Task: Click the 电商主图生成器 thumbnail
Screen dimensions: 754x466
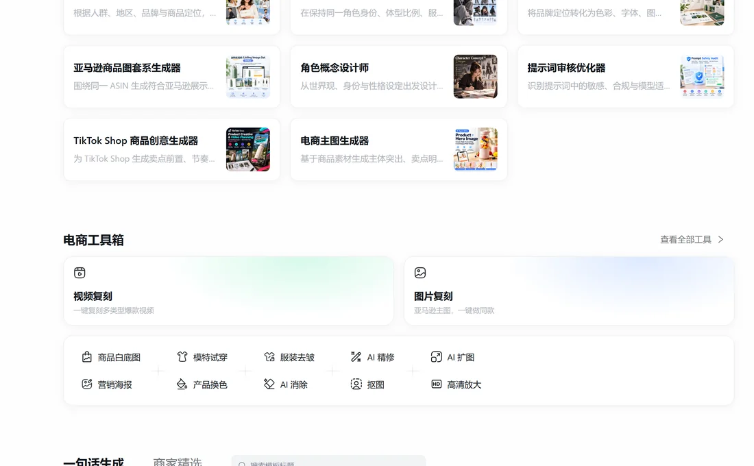Action: coord(476,149)
